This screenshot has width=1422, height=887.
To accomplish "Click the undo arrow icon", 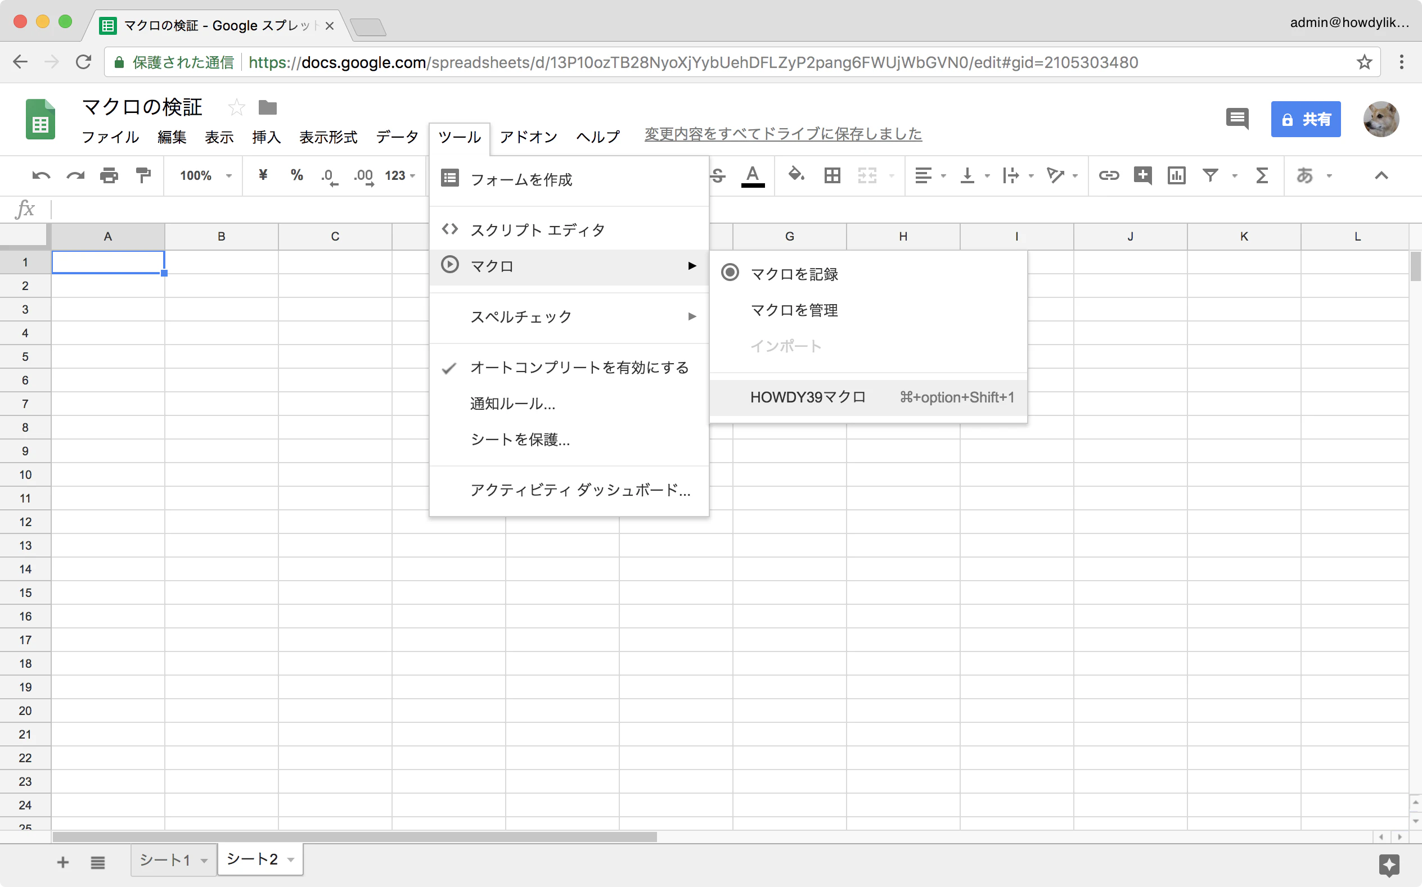I will pos(40,175).
